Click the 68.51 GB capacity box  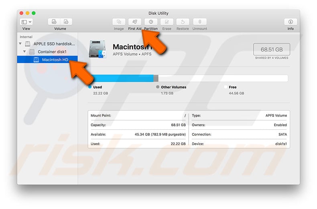pos(272,49)
